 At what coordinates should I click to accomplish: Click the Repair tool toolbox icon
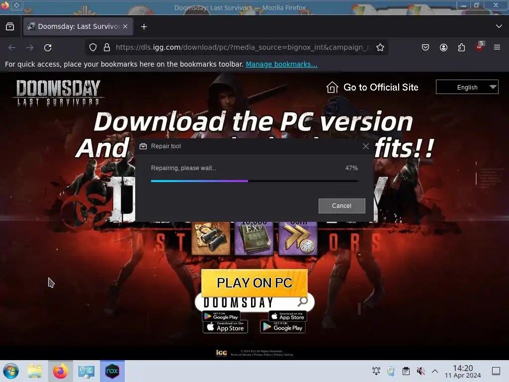pos(143,146)
